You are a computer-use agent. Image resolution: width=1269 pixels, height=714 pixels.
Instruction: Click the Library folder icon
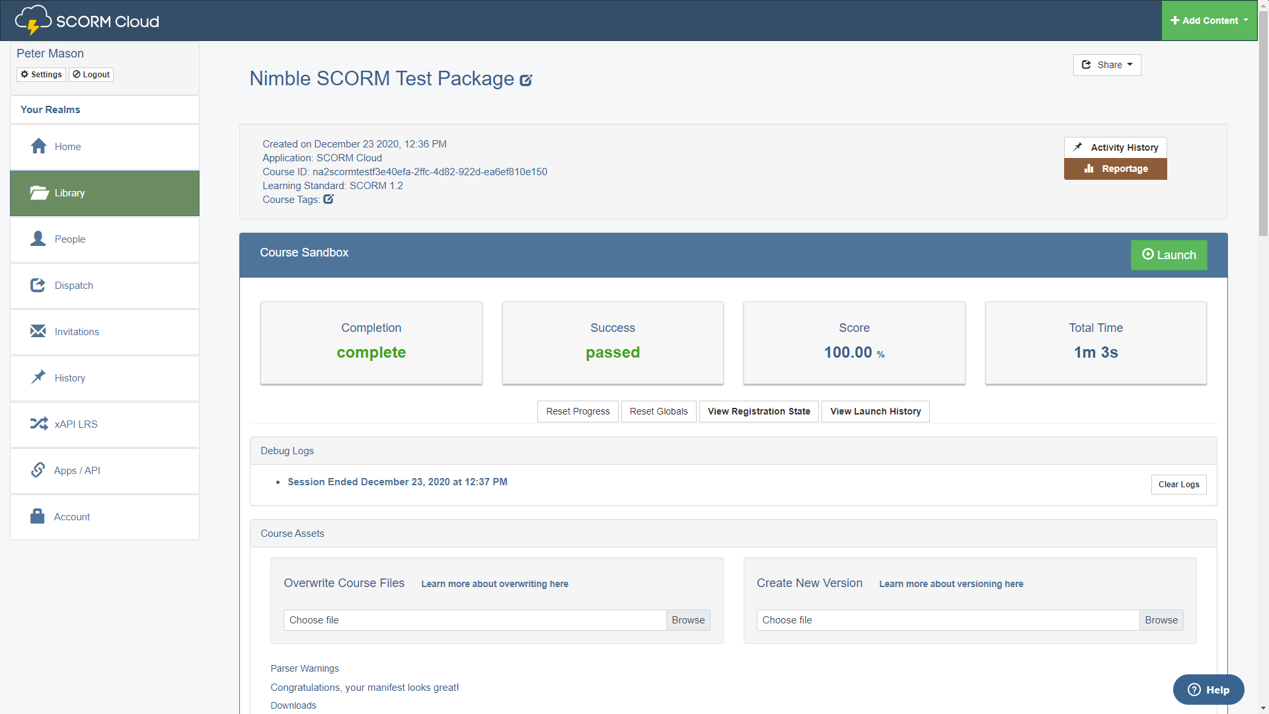(x=39, y=192)
